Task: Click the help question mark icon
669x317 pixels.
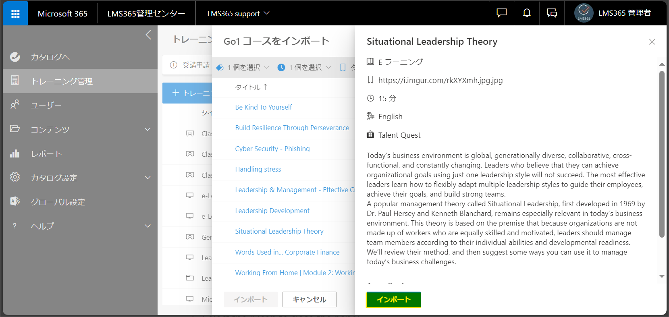Action: pos(15,226)
